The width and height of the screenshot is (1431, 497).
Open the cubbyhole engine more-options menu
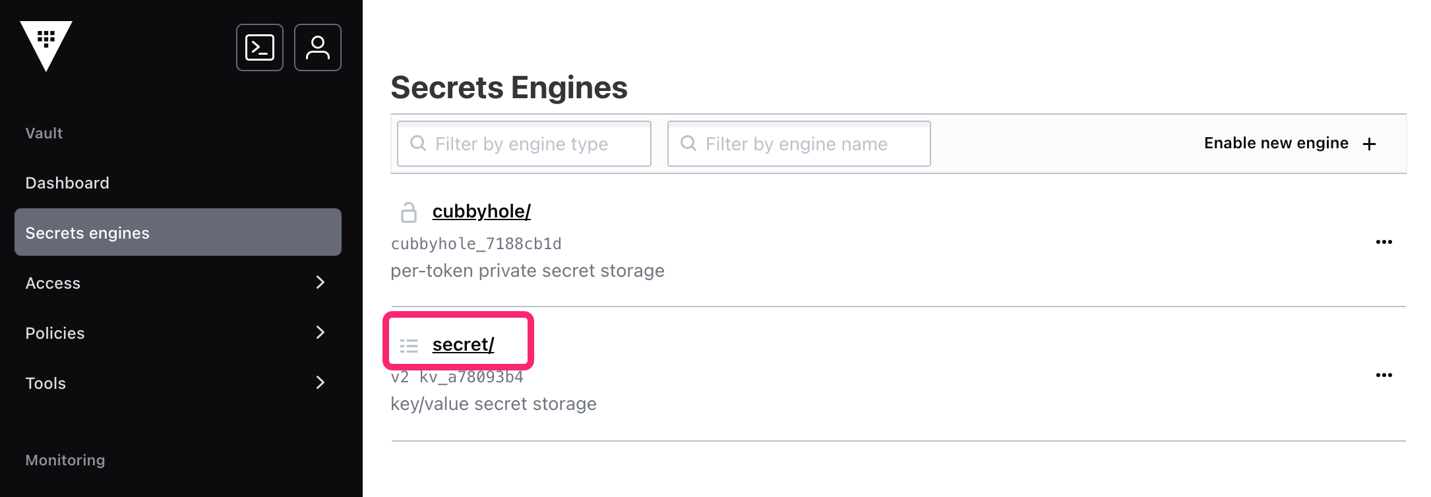1384,242
